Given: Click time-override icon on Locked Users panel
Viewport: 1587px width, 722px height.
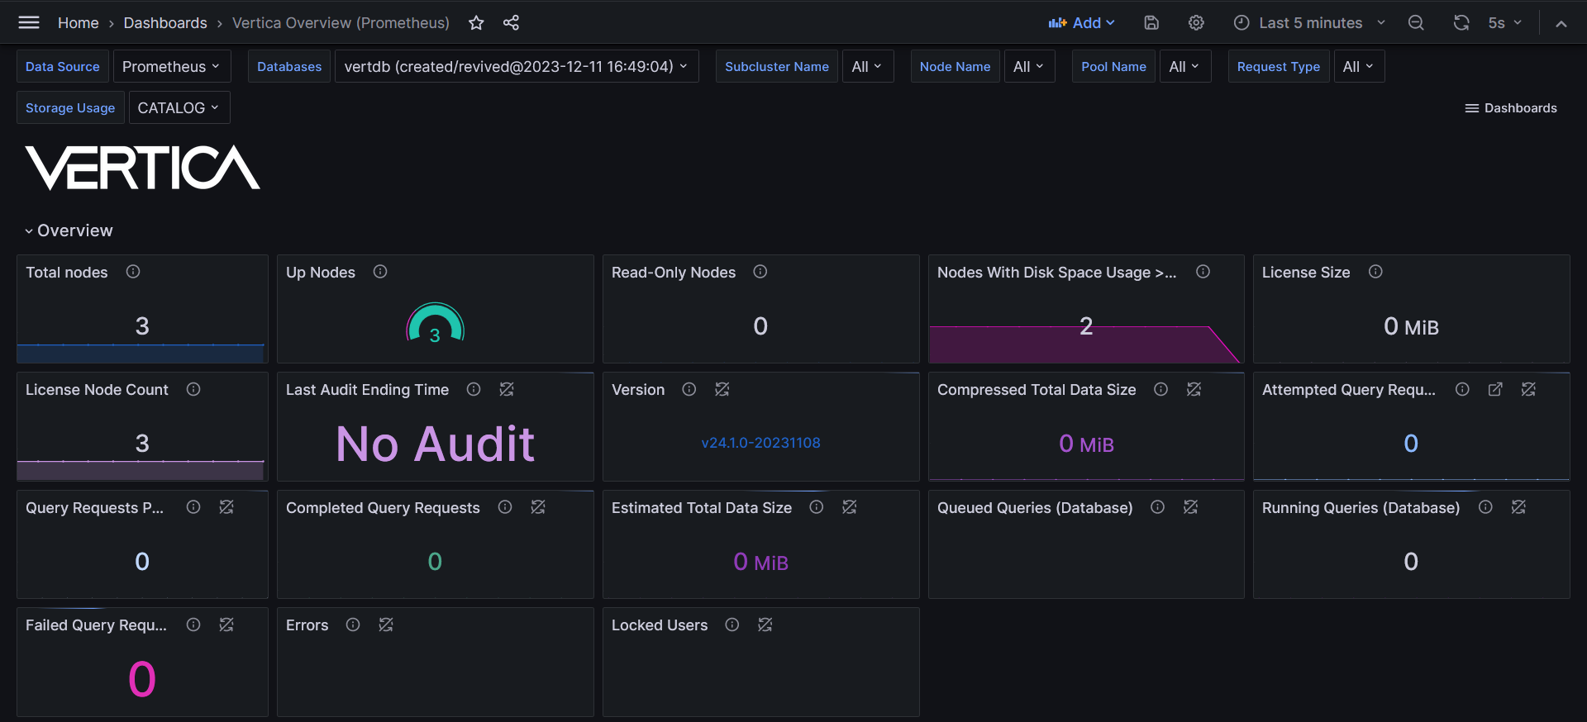Looking at the screenshot, I should [x=765, y=625].
